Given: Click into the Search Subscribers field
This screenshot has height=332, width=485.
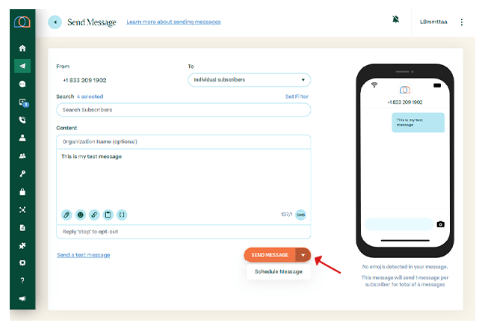Looking at the screenshot, I should coord(183,110).
